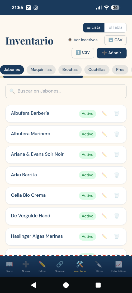The height and width of the screenshot is (293, 132).
Task: Switch to Tabla view
Action: (116, 27)
